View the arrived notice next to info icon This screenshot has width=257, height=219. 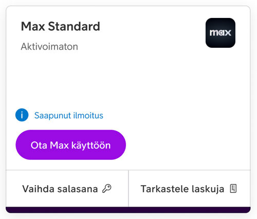pos(69,115)
